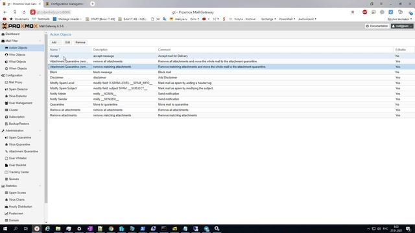Open Backup/Restore page
Screen dimensions: 415x233
(x=19, y=124)
